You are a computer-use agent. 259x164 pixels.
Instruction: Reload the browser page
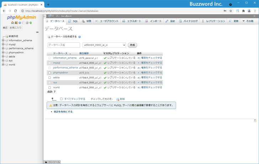pos(15,11)
